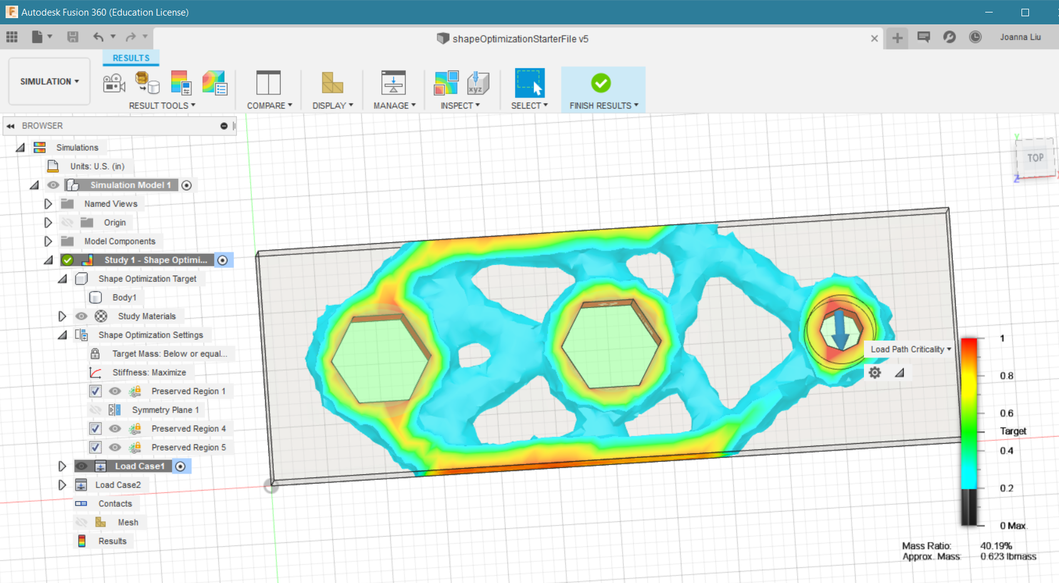Click the Inspect surface probe icon

[446, 82]
